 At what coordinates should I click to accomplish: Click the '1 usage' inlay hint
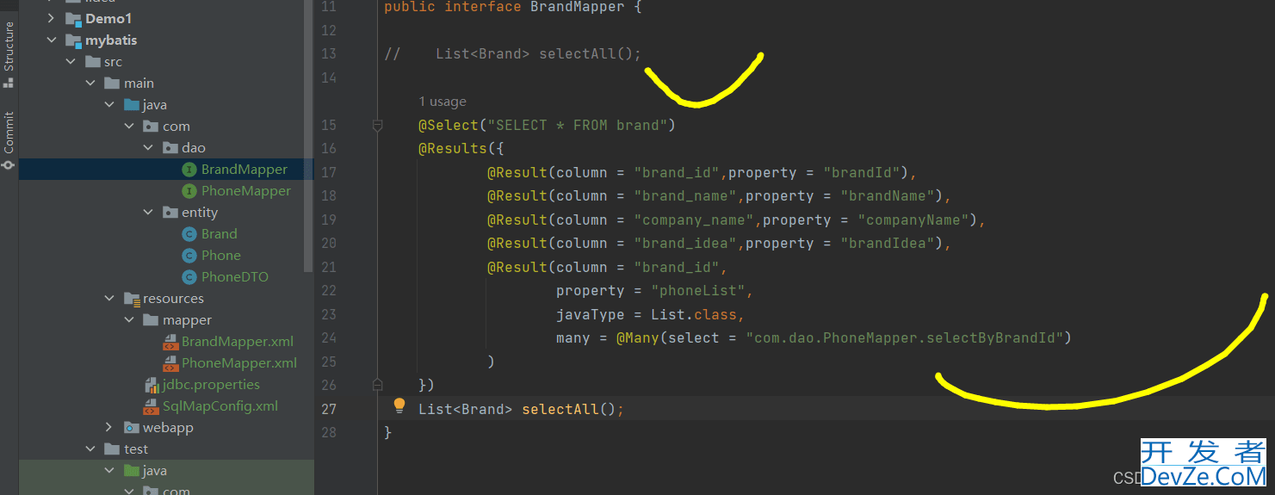[443, 102]
